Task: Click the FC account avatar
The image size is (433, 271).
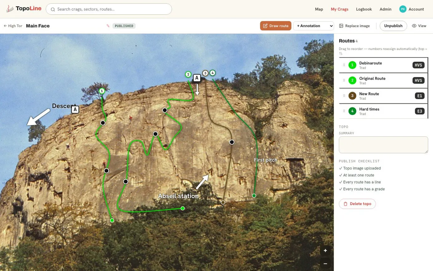Action: coord(403,9)
